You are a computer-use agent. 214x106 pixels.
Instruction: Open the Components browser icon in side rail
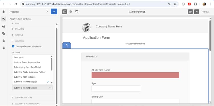pyautogui.click(x=4, y=26)
